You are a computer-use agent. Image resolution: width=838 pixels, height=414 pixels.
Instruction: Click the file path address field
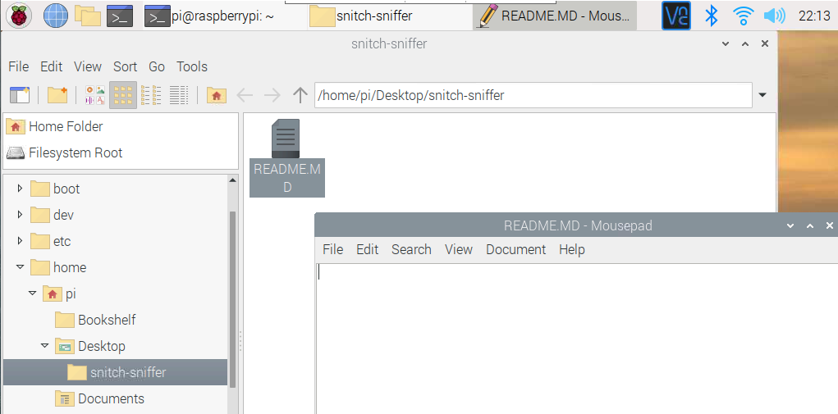click(x=532, y=95)
